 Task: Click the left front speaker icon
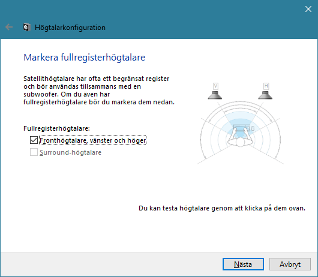coord(215,95)
